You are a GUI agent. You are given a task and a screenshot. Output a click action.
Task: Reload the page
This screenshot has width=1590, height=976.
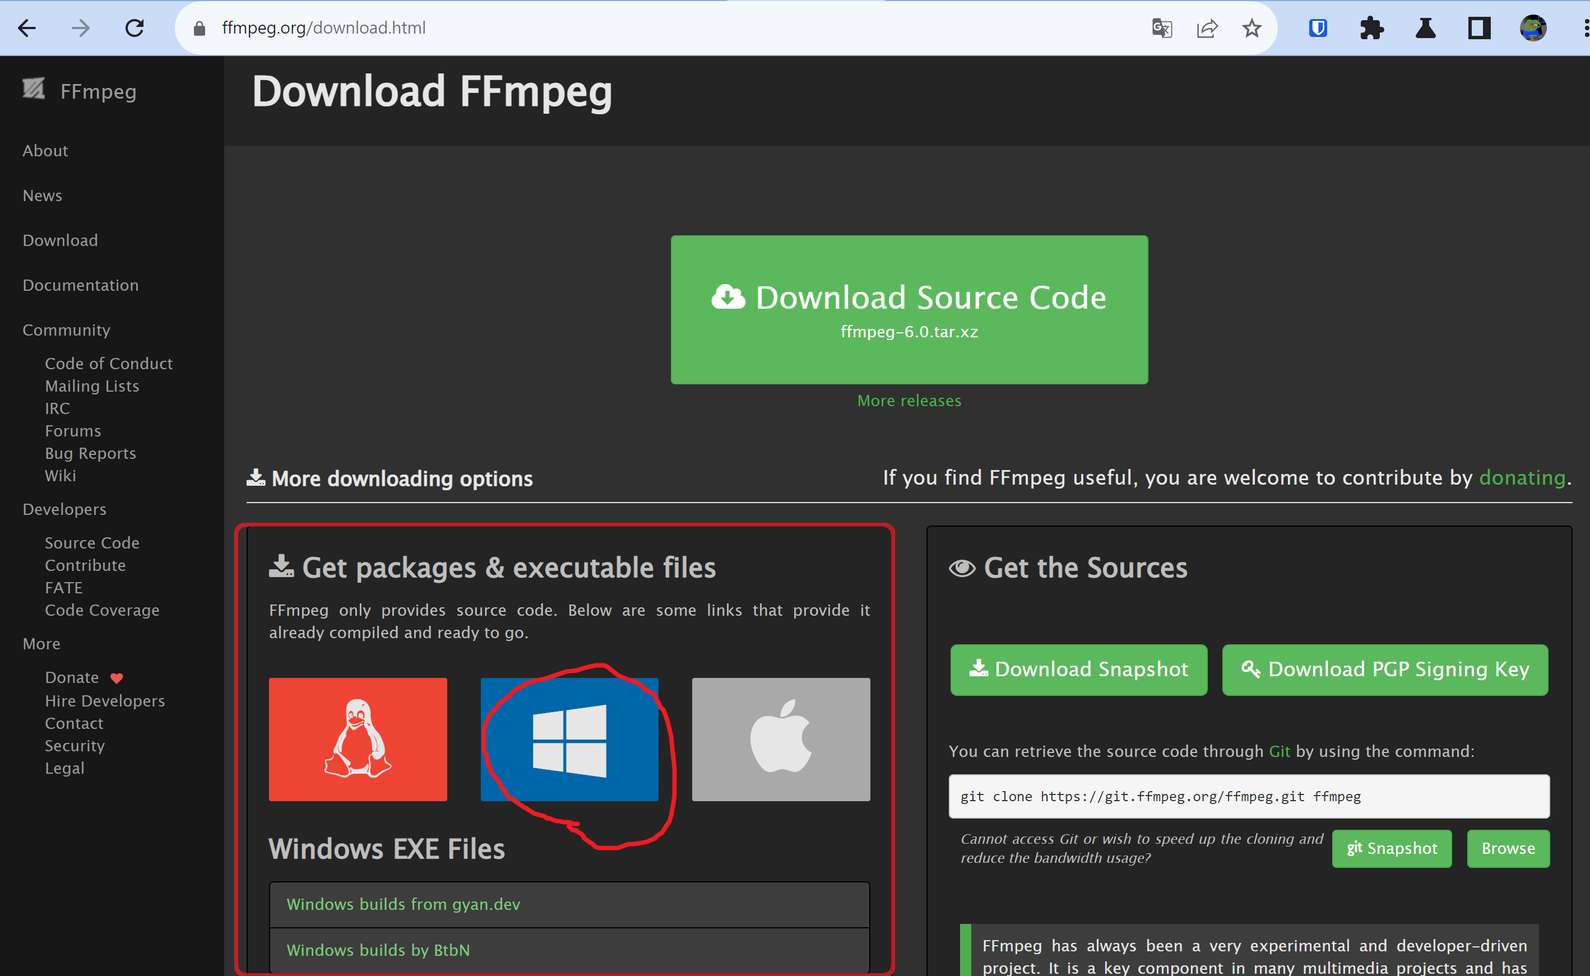(x=135, y=28)
